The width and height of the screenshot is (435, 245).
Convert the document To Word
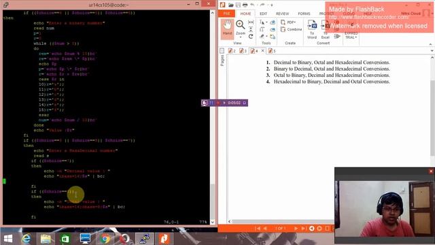(312, 29)
